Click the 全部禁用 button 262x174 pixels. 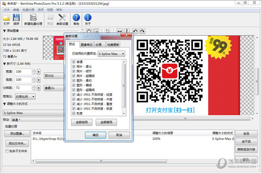(106, 122)
